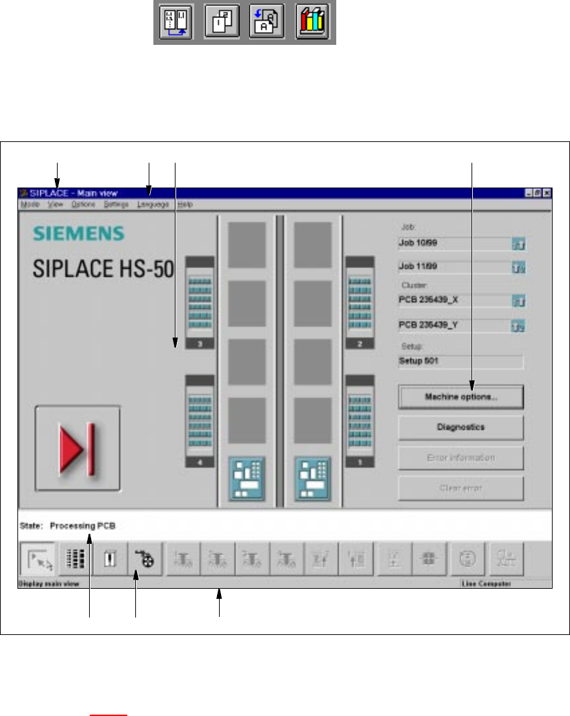Click the dotted grid component view icon
This screenshot has height=716, width=570.
(x=75, y=559)
